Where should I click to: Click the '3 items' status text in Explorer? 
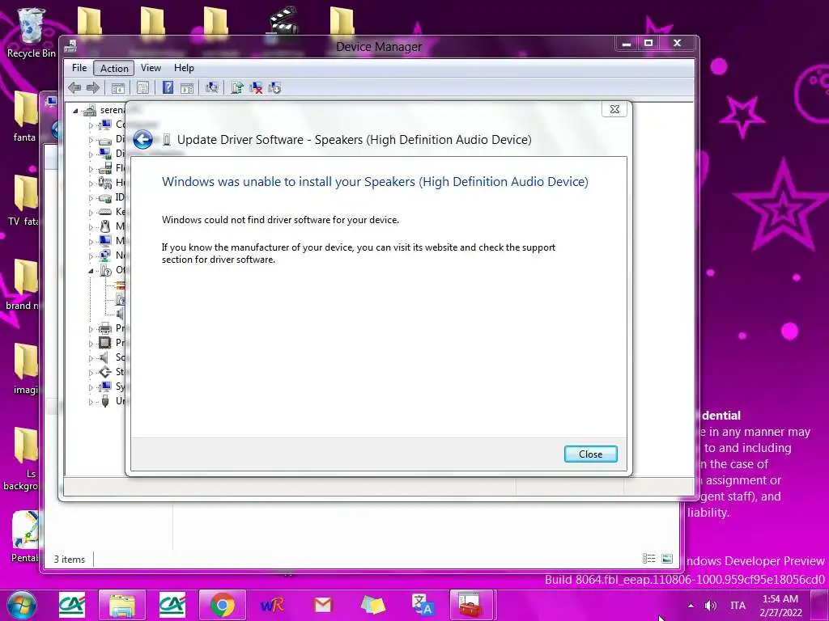(70, 560)
